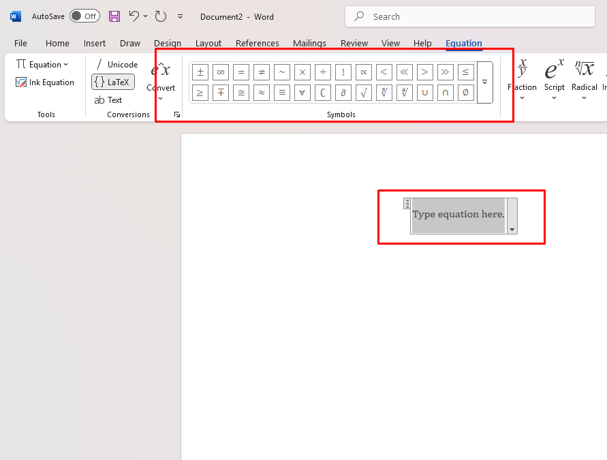Insert the for-all symbol

click(x=302, y=93)
